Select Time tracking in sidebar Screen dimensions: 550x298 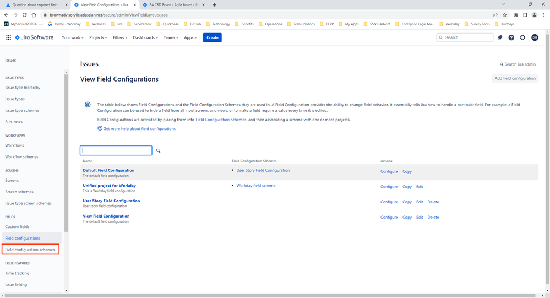pos(17,273)
